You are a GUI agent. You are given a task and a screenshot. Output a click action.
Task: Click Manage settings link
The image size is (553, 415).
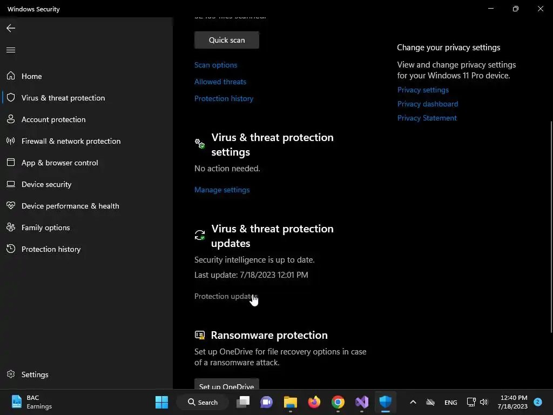click(x=222, y=190)
